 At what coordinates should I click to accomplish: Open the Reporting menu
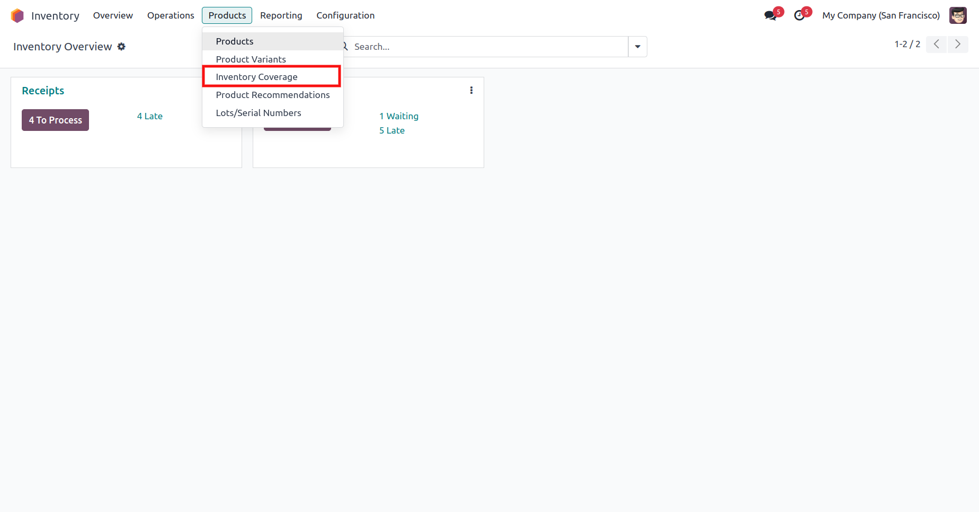[x=281, y=15]
